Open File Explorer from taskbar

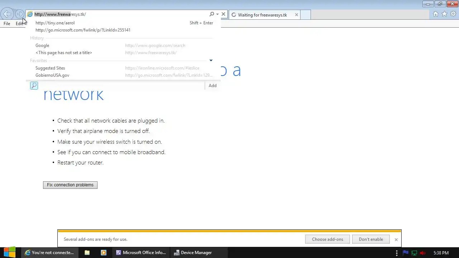pyautogui.click(x=87, y=253)
